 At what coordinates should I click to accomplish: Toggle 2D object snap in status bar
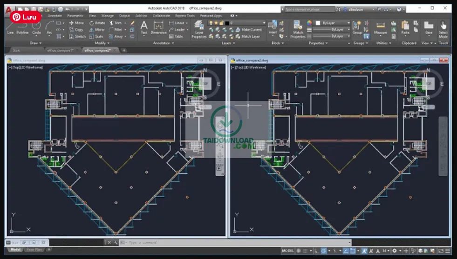[353, 251]
